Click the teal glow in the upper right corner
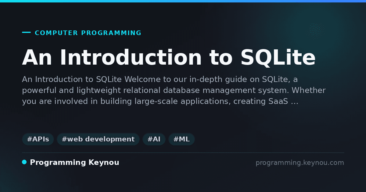Image resolution: width=366 pixels, height=192 pixels. point(329,24)
